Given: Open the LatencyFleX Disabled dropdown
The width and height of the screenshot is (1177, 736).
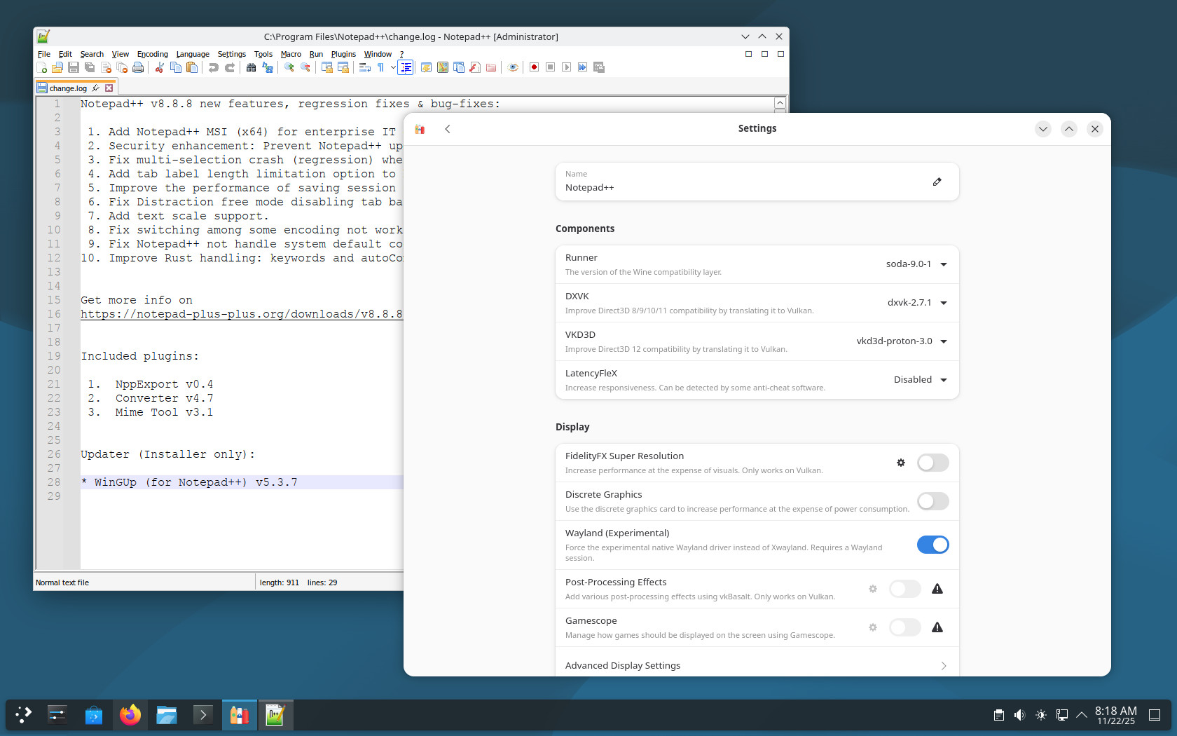Looking at the screenshot, I should coord(920,380).
